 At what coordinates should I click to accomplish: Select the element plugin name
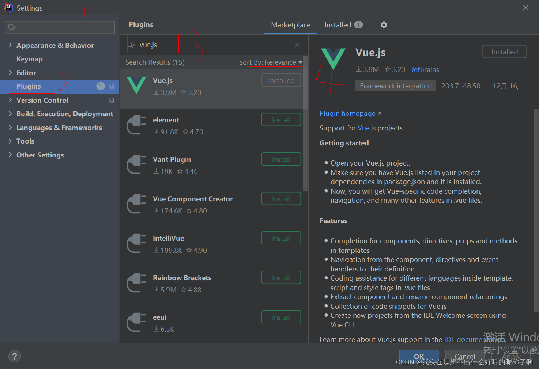[166, 120]
